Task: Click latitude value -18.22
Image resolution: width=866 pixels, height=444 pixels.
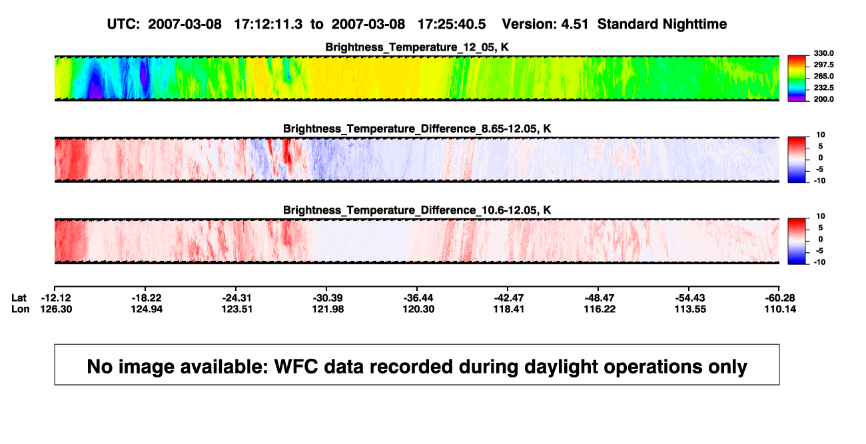Action: [147, 297]
